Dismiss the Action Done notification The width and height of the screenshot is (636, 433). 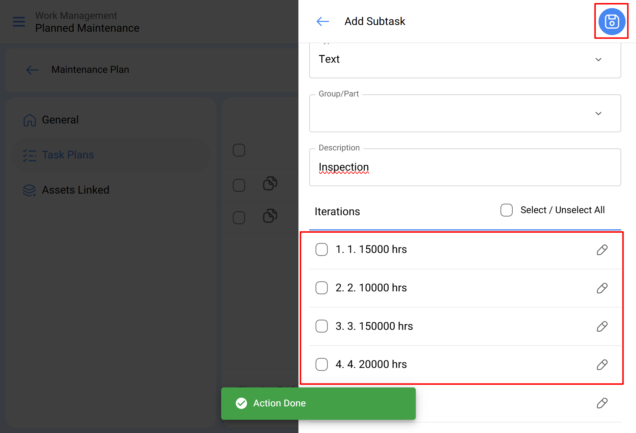coord(318,403)
